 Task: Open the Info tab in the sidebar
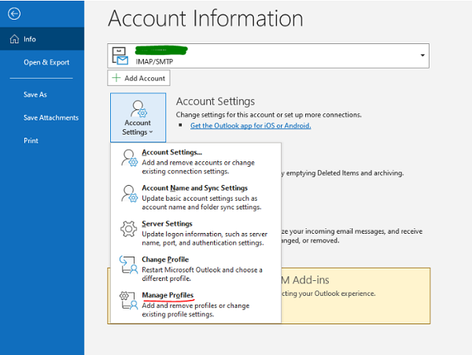point(42,39)
